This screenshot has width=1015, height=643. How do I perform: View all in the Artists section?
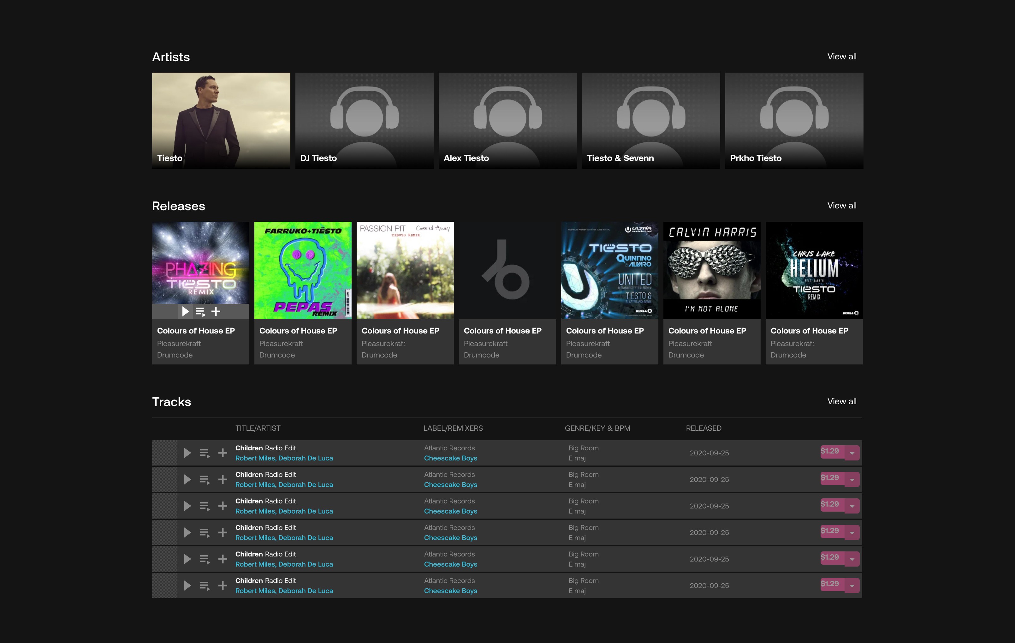pyautogui.click(x=842, y=57)
